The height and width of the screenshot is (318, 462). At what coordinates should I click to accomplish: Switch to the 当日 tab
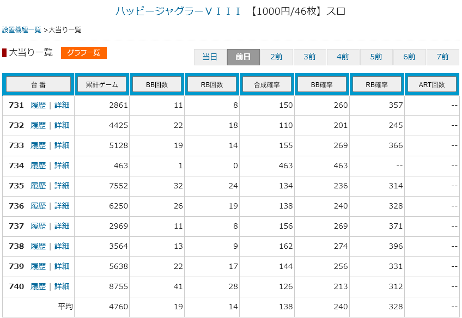[x=210, y=57]
